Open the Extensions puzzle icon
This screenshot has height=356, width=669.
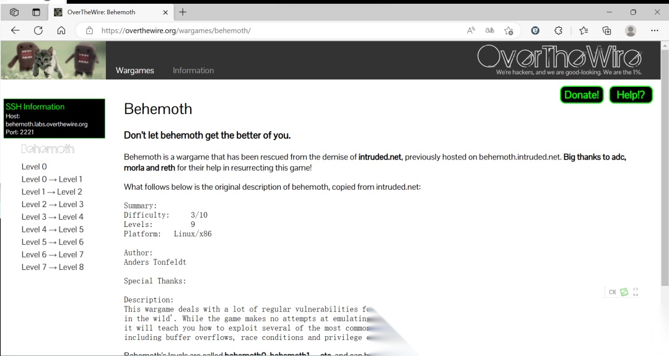(x=558, y=30)
